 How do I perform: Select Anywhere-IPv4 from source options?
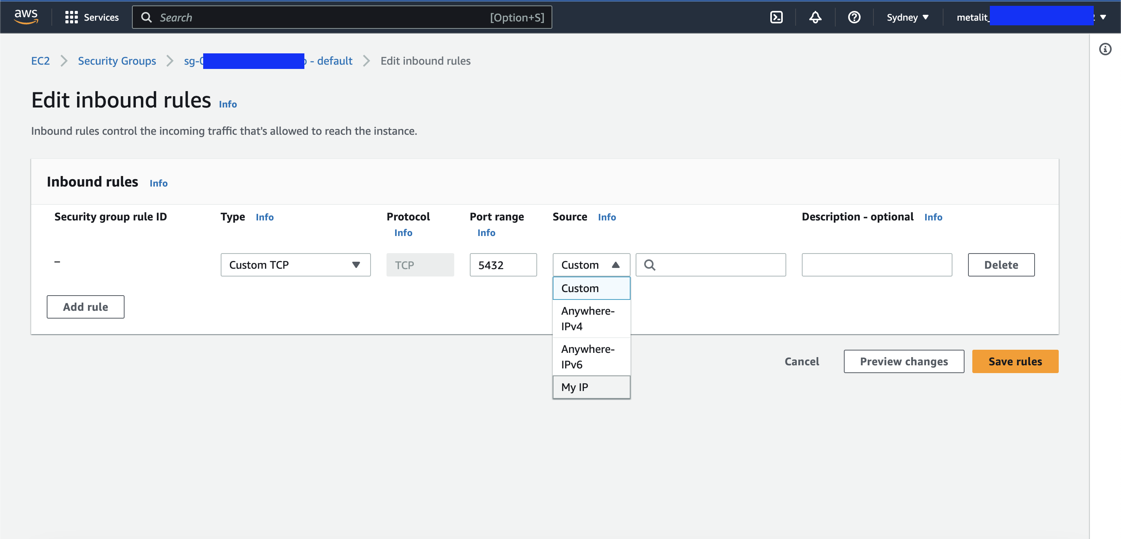pos(589,318)
